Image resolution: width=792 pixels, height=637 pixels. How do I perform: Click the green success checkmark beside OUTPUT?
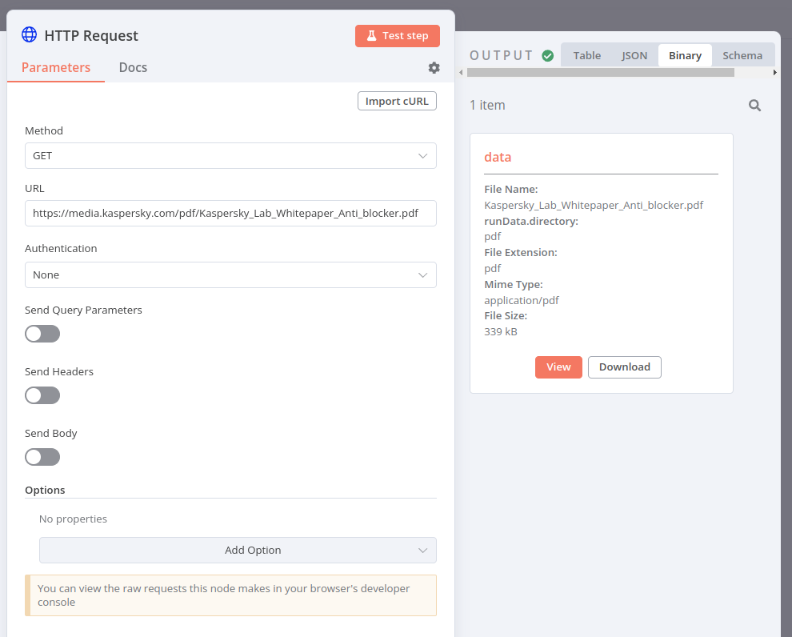tap(548, 55)
